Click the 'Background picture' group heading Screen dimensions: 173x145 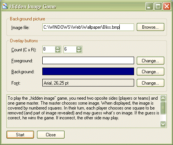click(x=28, y=19)
